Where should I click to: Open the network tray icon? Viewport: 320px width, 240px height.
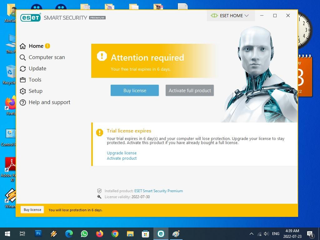pyautogui.click(x=259, y=234)
